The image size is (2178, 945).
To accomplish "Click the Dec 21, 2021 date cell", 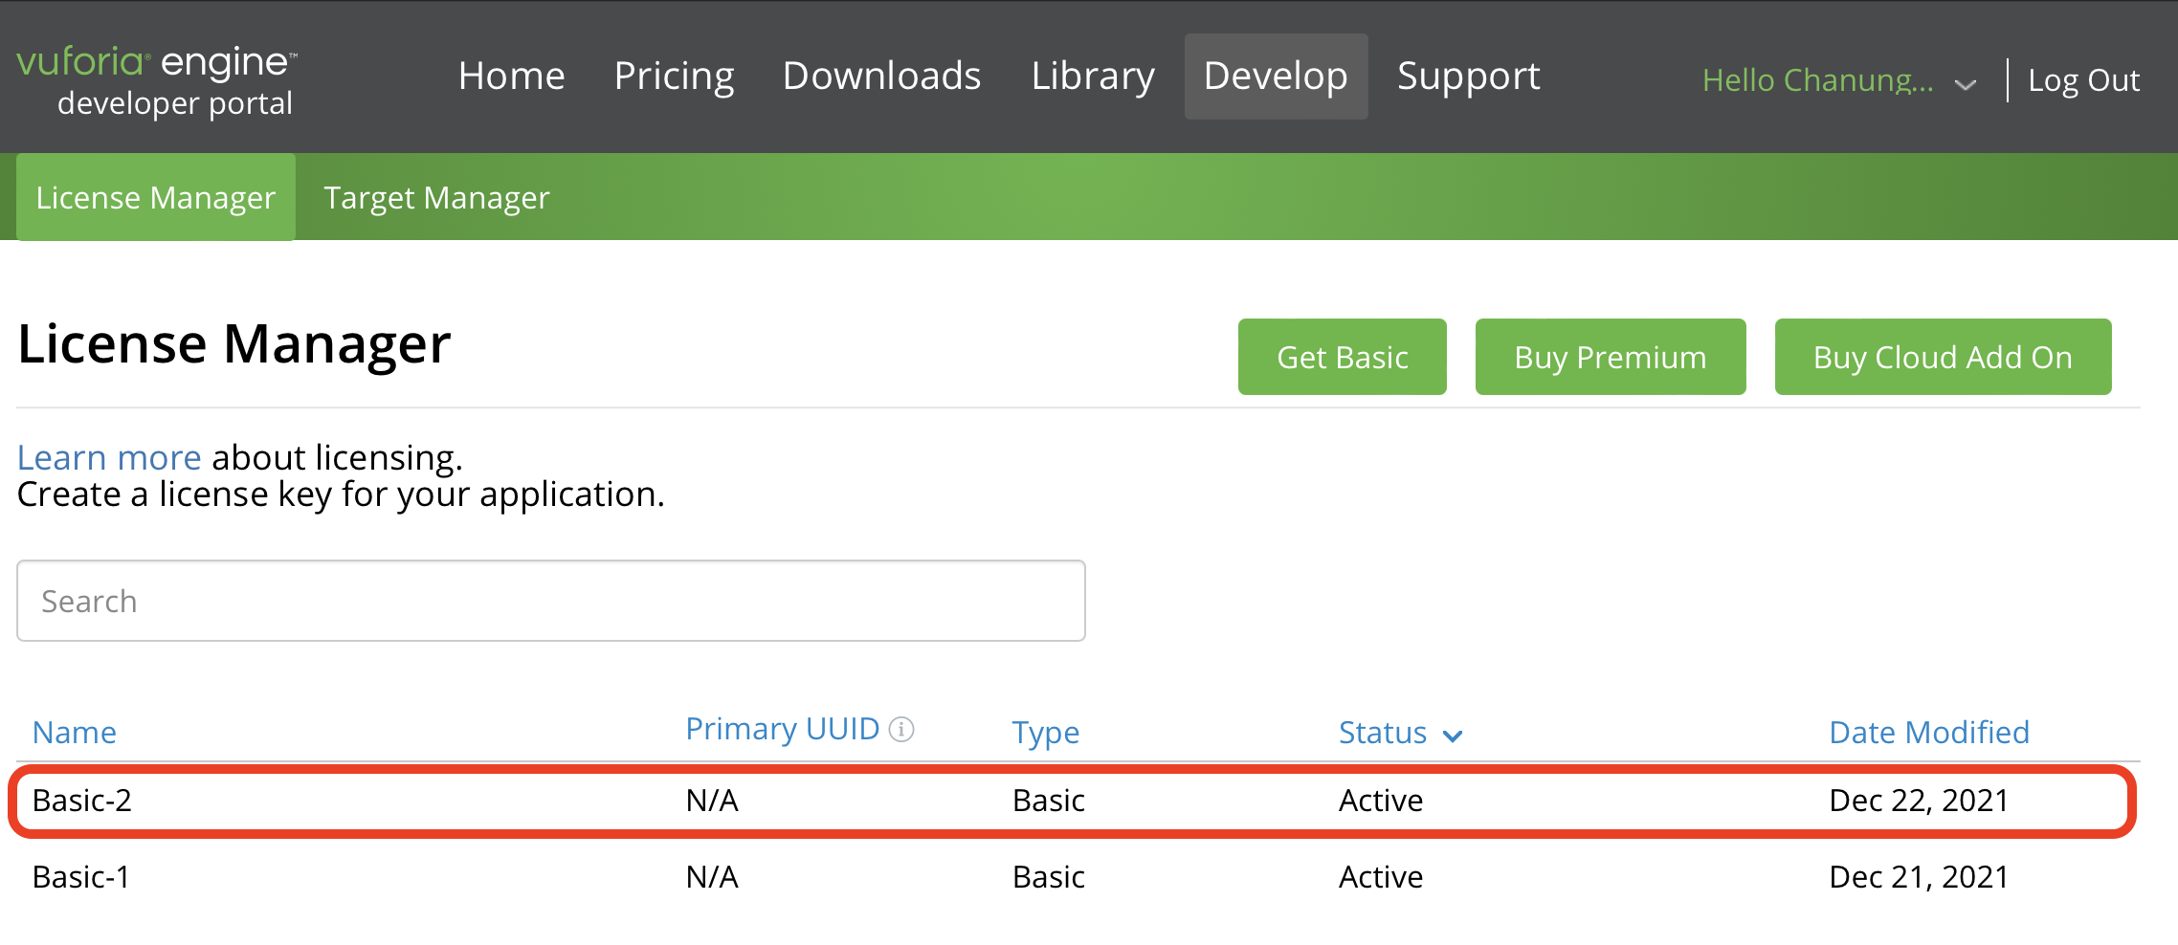I will 1919,877.
